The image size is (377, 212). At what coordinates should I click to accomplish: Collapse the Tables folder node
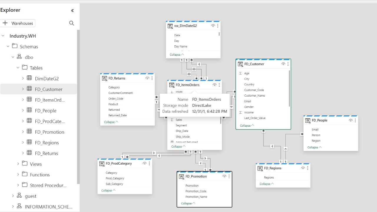coord(18,67)
